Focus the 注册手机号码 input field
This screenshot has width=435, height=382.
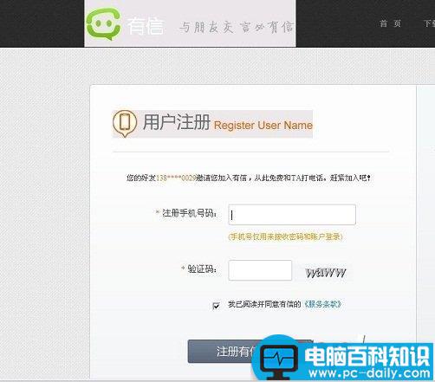292,215
